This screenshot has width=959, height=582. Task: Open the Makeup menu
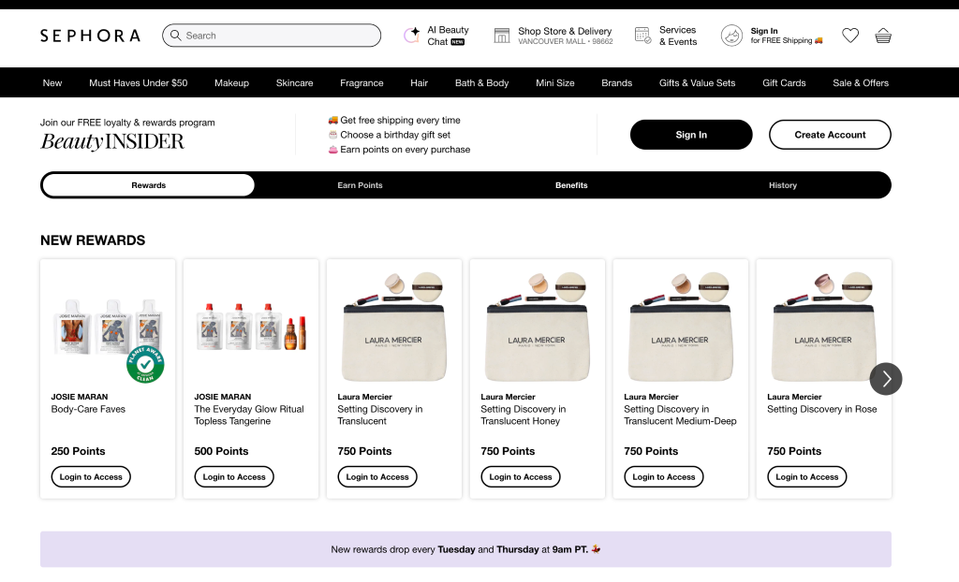click(232, 82)
